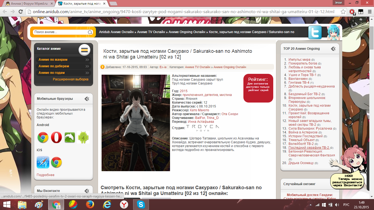374x210 pixels.
Task: Open Skype from the taskbar
Action: point(141,205)
